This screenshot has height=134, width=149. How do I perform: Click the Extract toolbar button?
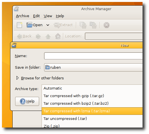63,25
